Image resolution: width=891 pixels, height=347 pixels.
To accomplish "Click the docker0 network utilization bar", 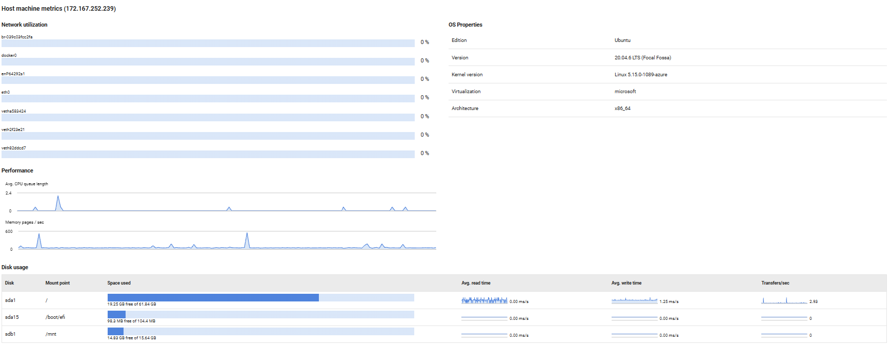I will [x=208, y=61].
